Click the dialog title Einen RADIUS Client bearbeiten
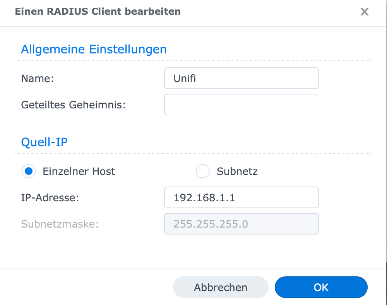 [x=98, y=12]
